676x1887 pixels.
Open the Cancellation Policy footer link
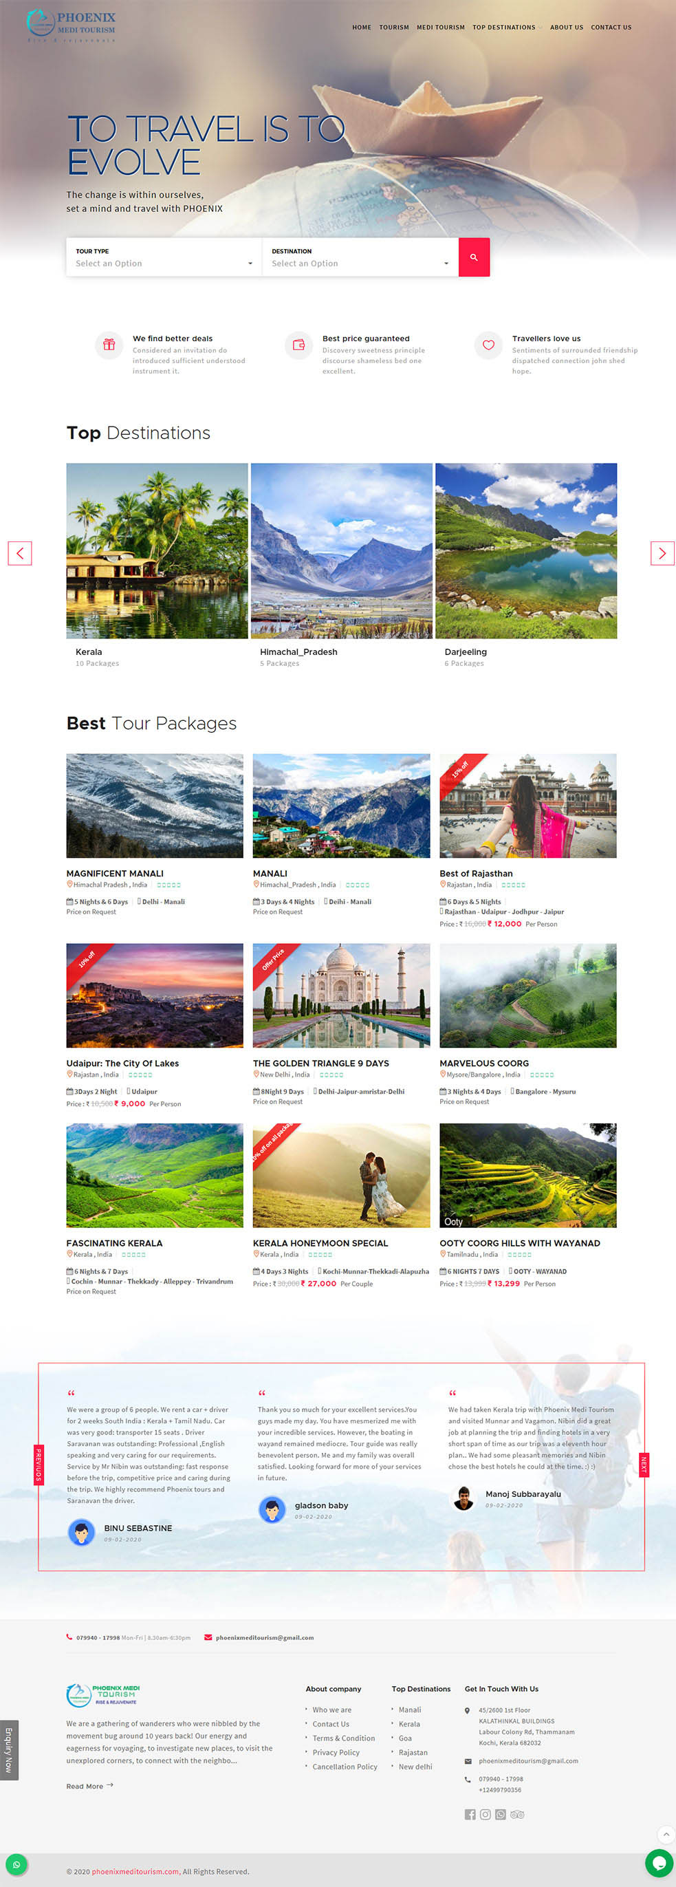tap(345, 1766)
